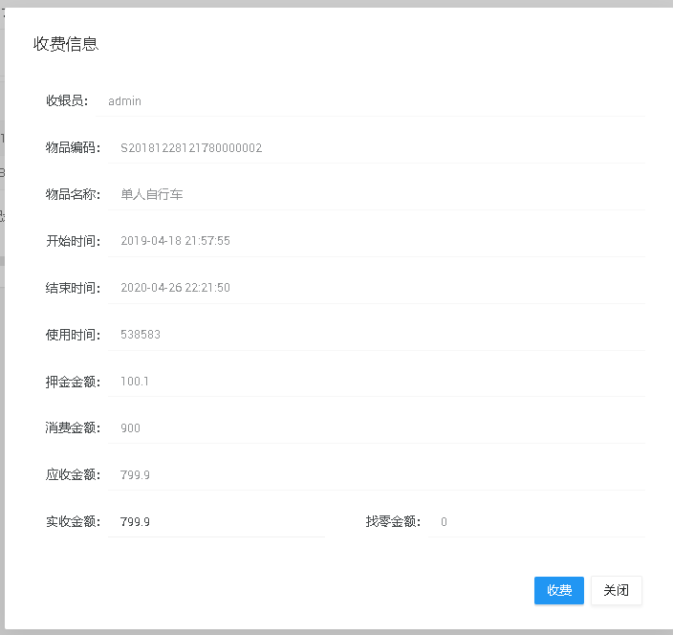Click the 找零金额 field showing 0
The width and height of the screenshot is (673, 635).
click(535, 522)
